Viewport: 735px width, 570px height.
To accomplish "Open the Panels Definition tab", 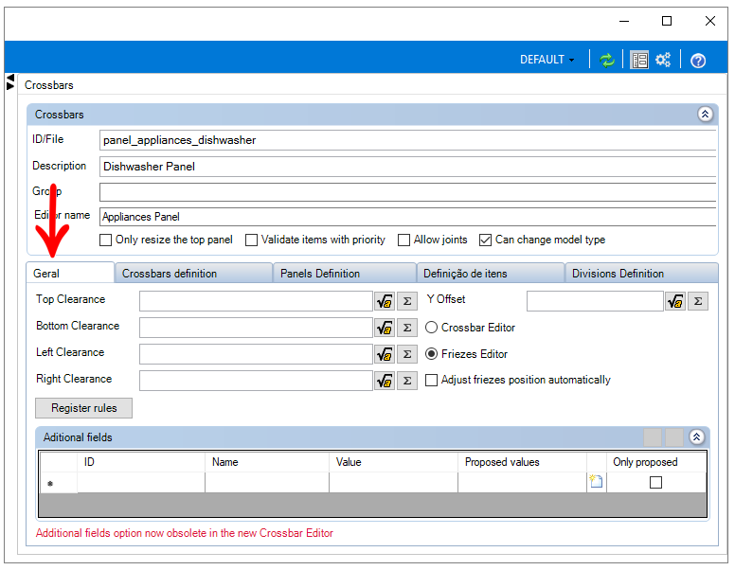I will pos(345,274).
